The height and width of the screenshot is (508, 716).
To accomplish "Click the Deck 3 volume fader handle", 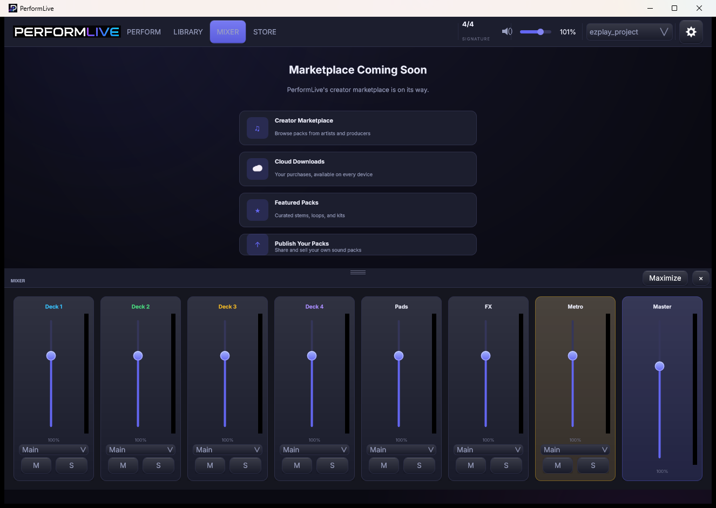I will tap(225, 356).
